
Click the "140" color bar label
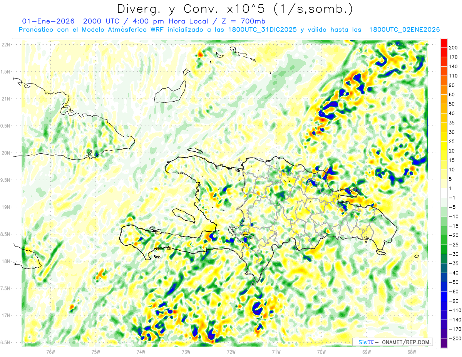pos(454,67)
